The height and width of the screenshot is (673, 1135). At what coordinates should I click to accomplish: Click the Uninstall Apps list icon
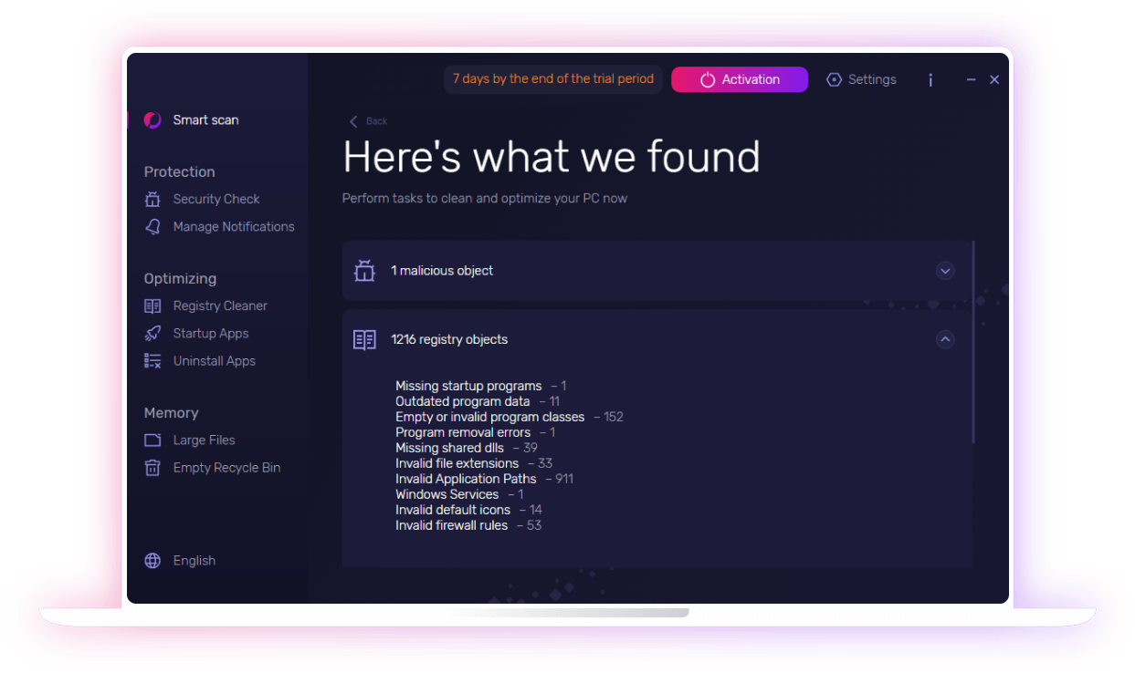(152, 361)
